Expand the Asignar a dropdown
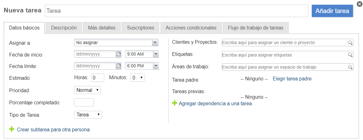 (155, 42)
